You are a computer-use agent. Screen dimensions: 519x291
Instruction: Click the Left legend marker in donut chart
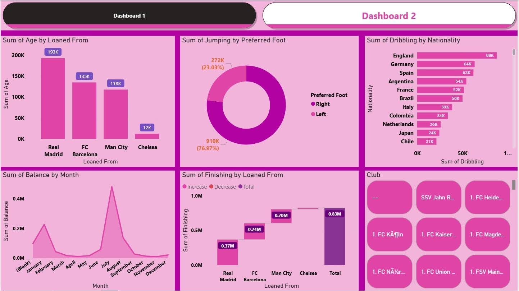(x=313, y=114)
